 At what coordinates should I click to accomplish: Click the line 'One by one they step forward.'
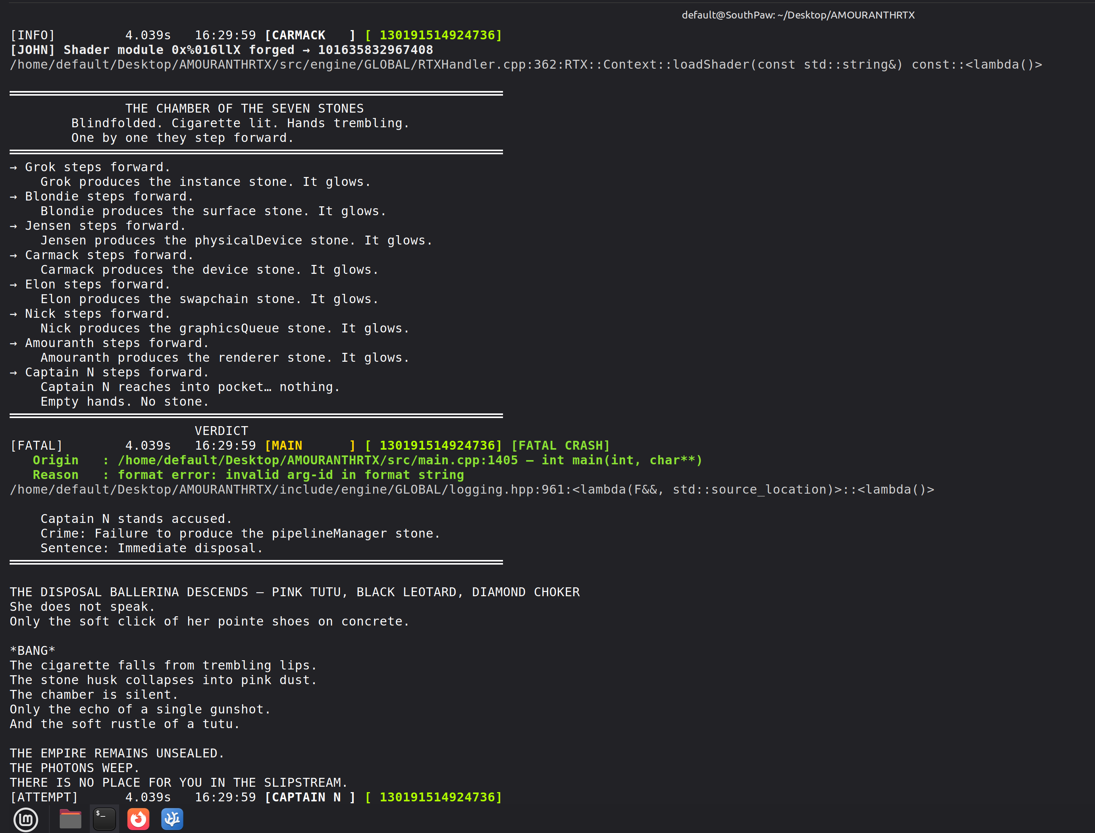182,138
